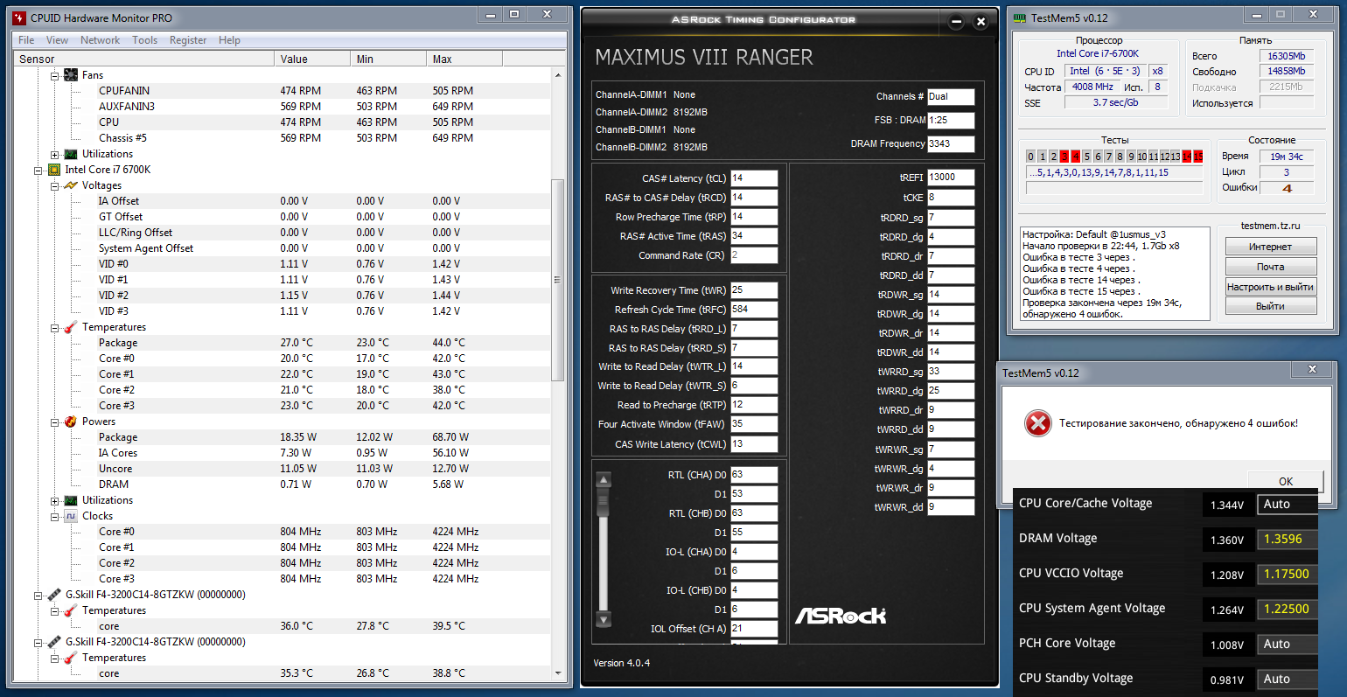Click the CAS# Latency (tCL) field
The width and height of the screenshot is (1347, 697).
click(x=754, y=178)
